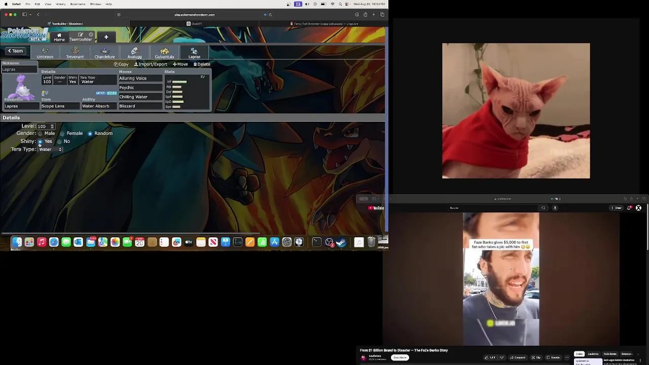Subscribe to the YouTube channel

400,357
